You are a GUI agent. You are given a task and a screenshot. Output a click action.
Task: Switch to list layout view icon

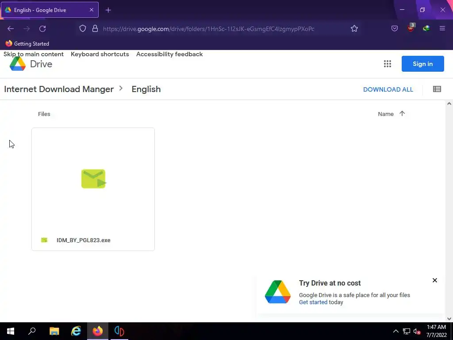coord(437,89)
